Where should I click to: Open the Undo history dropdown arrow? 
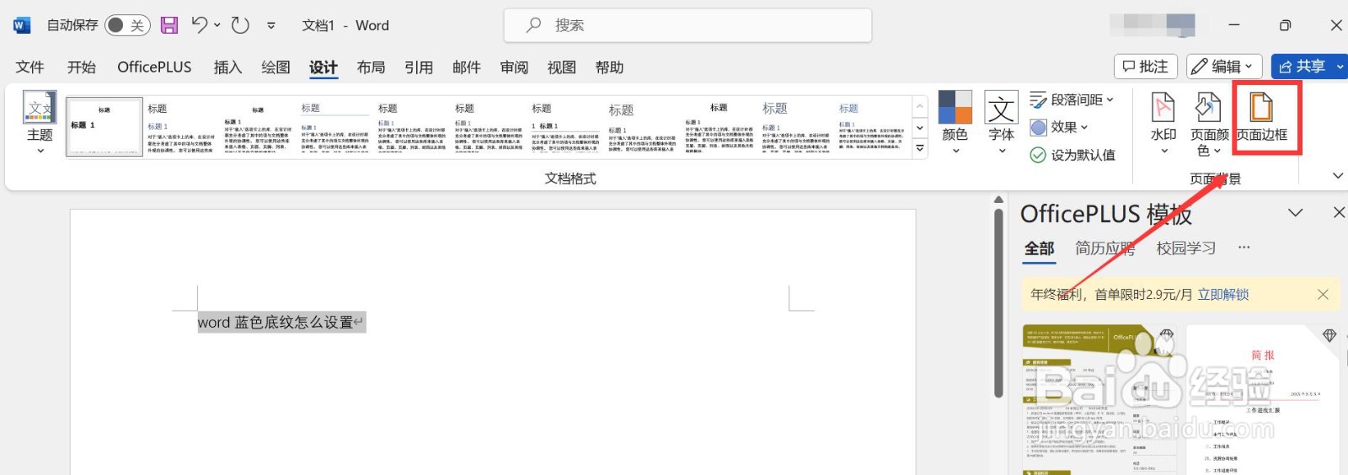pyautogui.click(x=217, y=25)
